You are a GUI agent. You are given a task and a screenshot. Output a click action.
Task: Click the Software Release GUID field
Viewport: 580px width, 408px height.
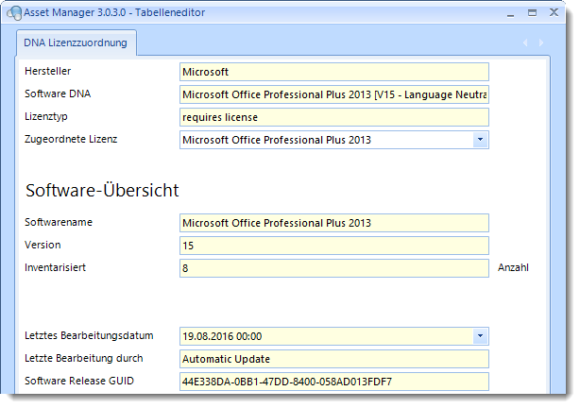[334, 382]
